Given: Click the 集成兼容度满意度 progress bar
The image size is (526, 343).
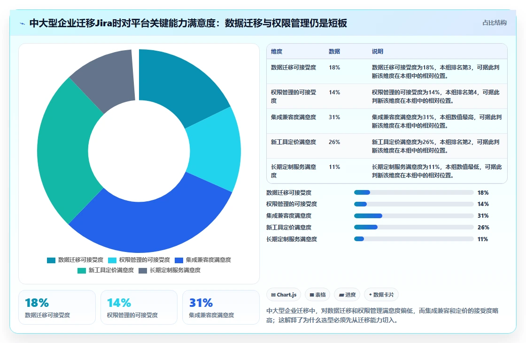Looking at the screenshot, I should (x=414, y=215).
